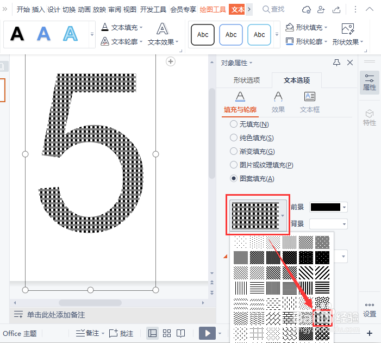Select No Fill (无填充) radio button
381x343 pixels.
(233, 124)
